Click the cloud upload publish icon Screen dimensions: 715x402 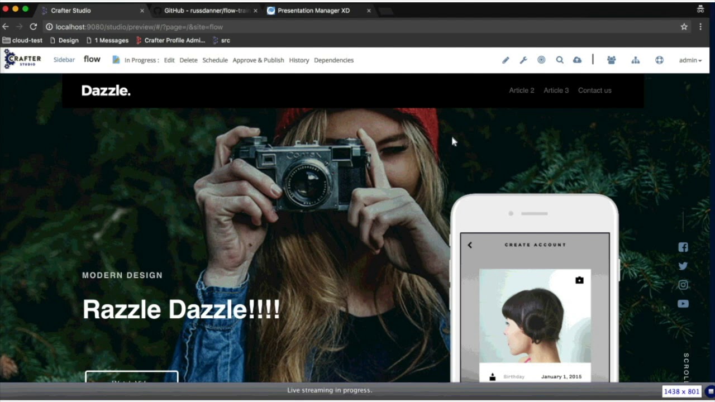click(577, 60)
